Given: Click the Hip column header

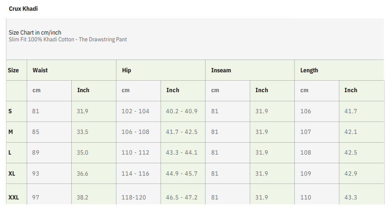Looking at the screenshot, I should (x=126, y=70).
